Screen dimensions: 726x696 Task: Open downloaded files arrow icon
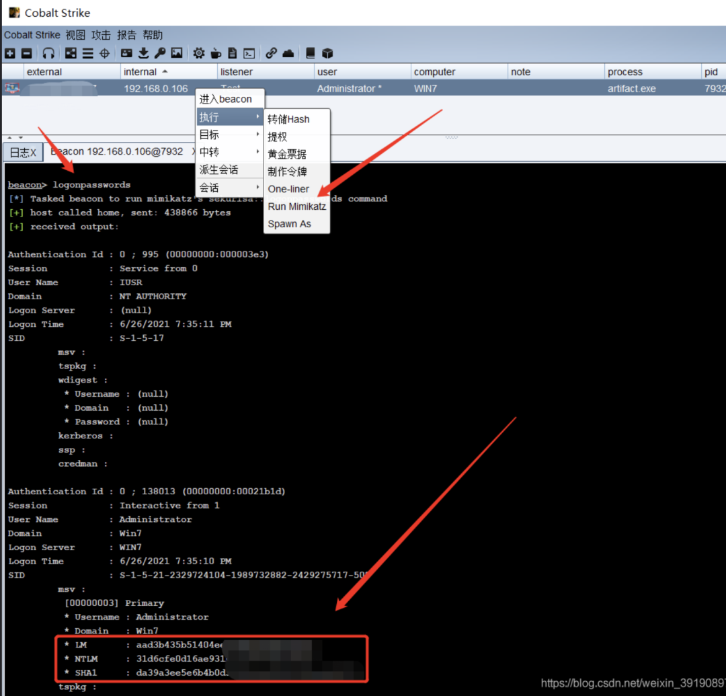144,53
